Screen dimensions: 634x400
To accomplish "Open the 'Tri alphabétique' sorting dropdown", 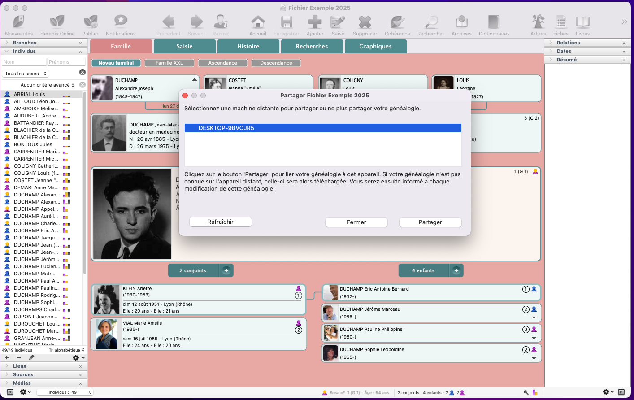I will (x=65, y=350).
